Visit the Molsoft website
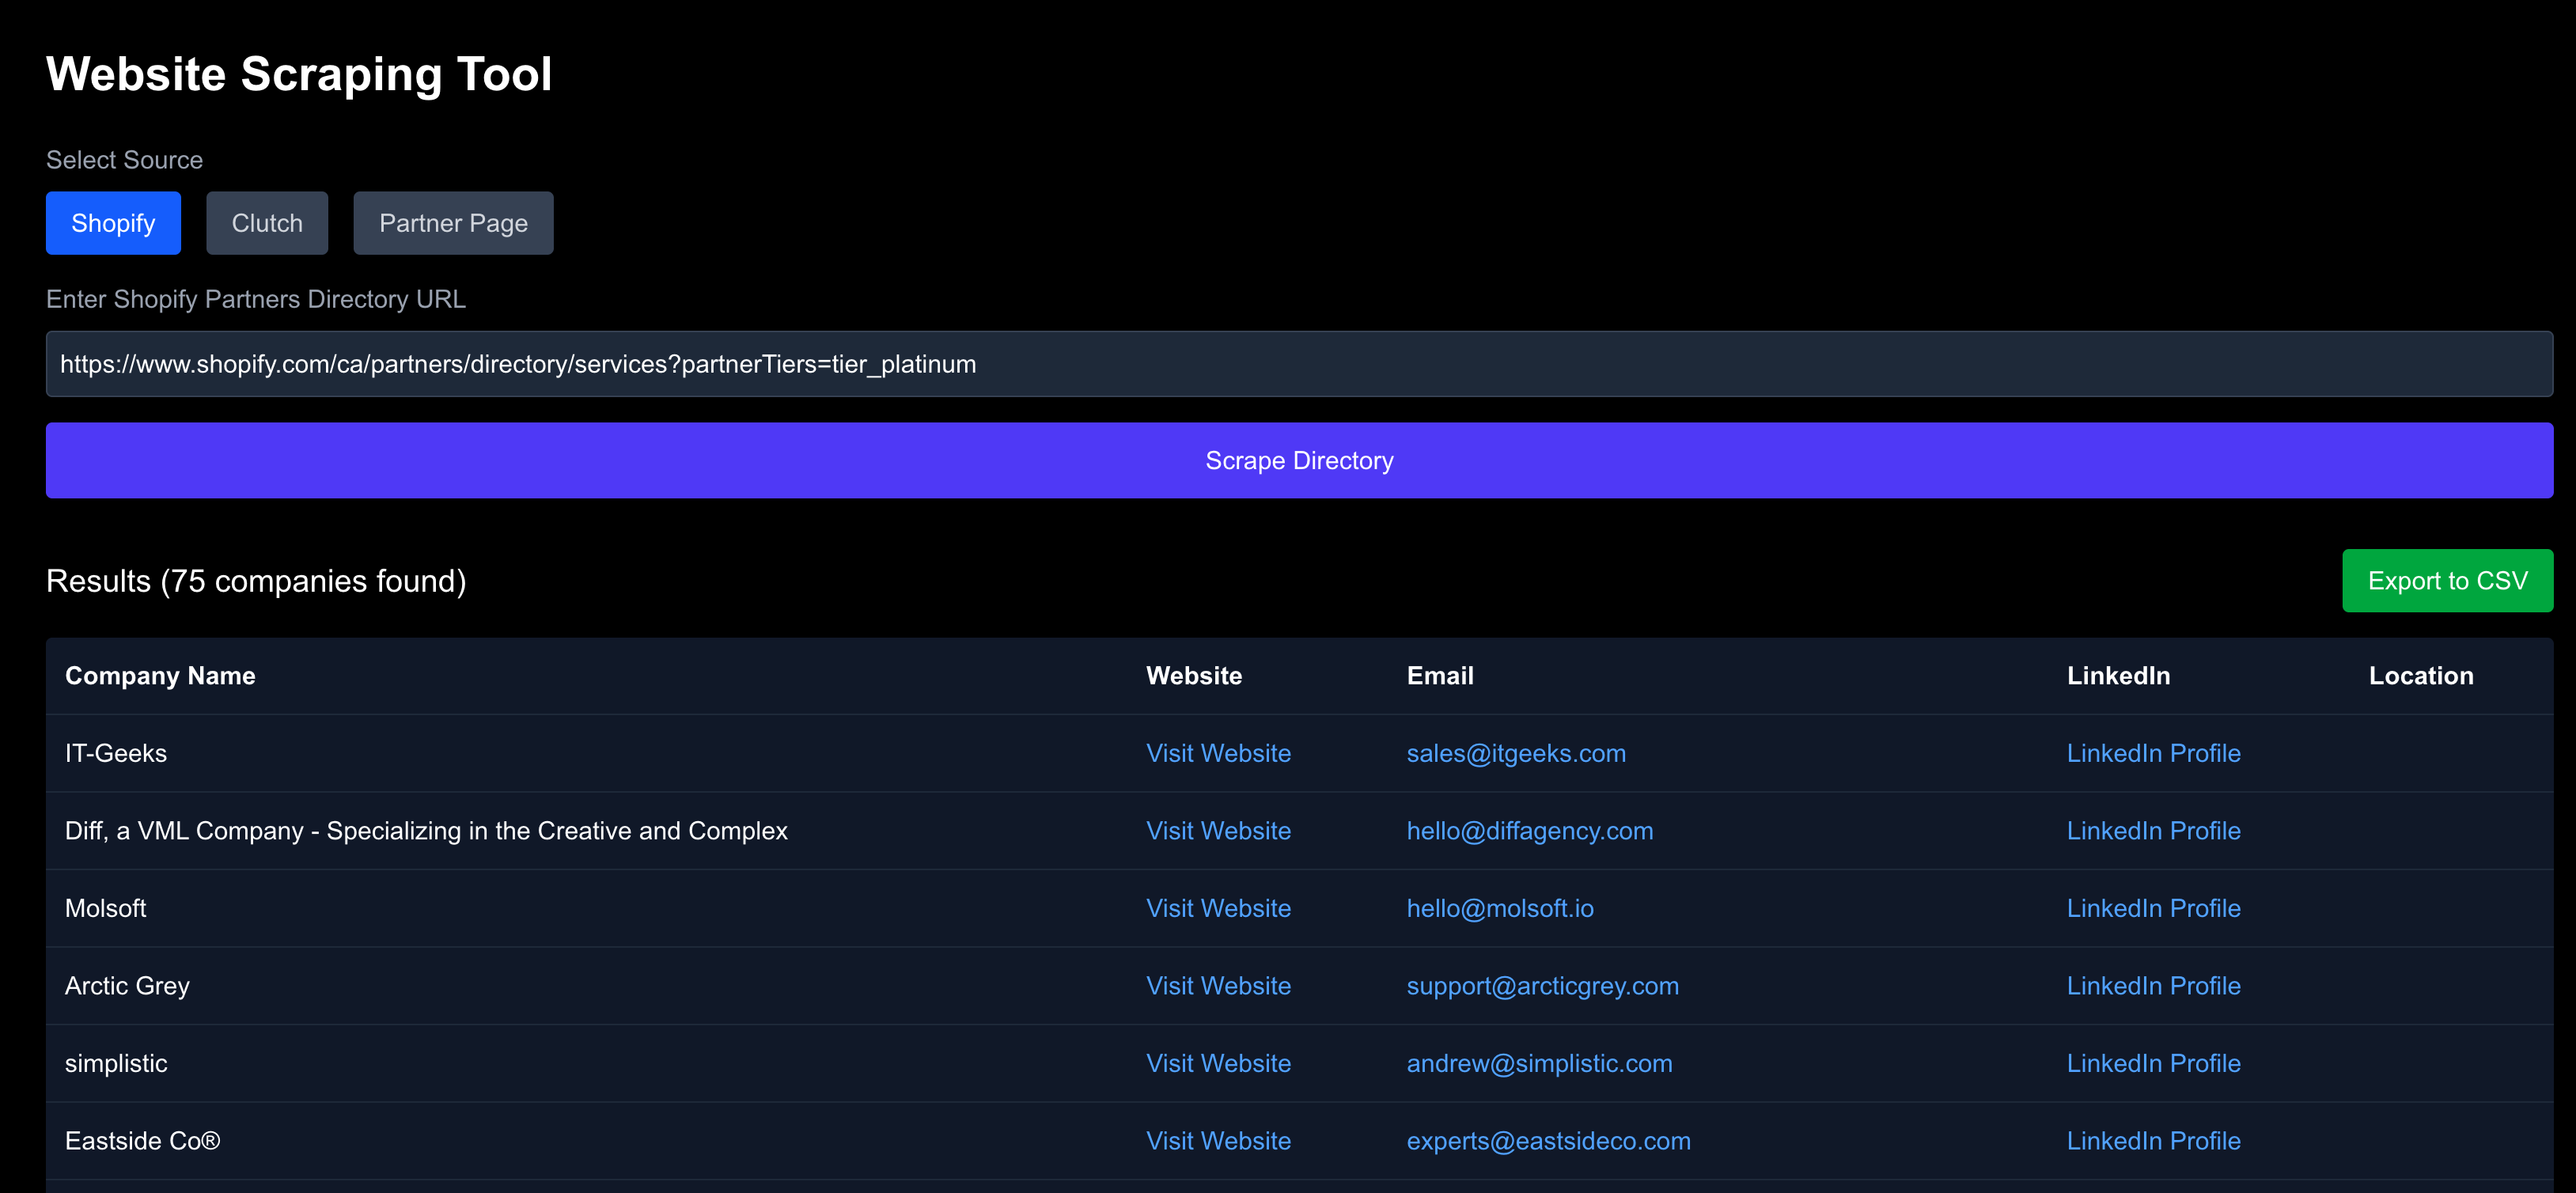Viewport: 2576px width, 1193px height. click(x=1218, y=908)
